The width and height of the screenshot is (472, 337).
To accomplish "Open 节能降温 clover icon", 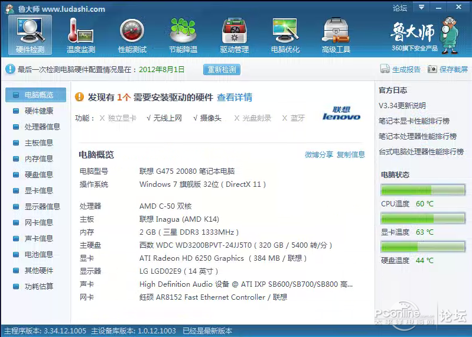I will 183,35.
